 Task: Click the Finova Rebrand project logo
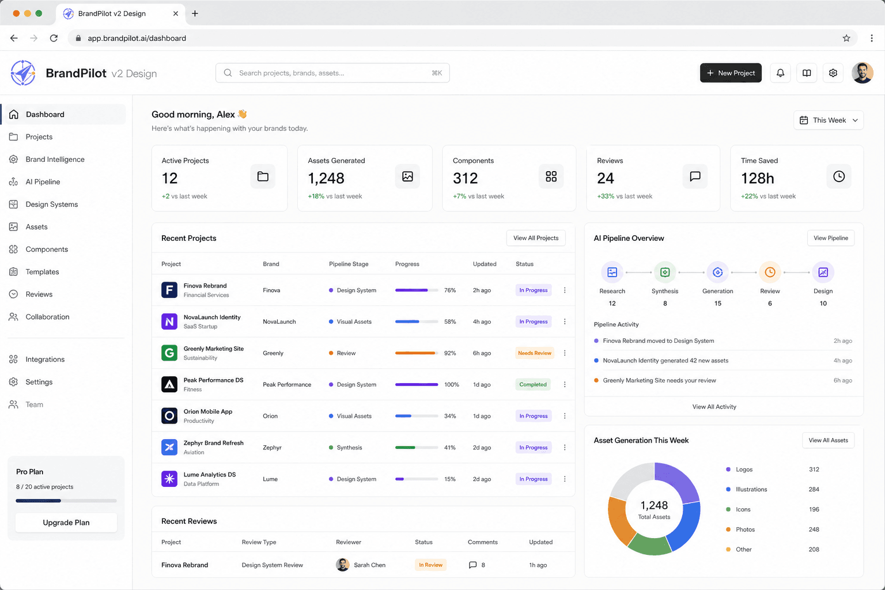[x=169, y=290]
